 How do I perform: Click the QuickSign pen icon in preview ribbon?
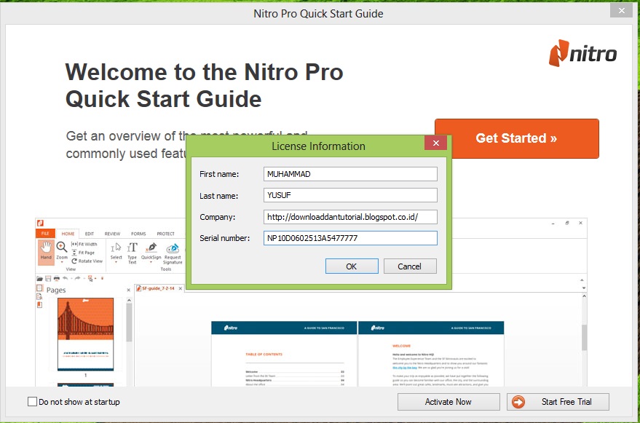151,251
